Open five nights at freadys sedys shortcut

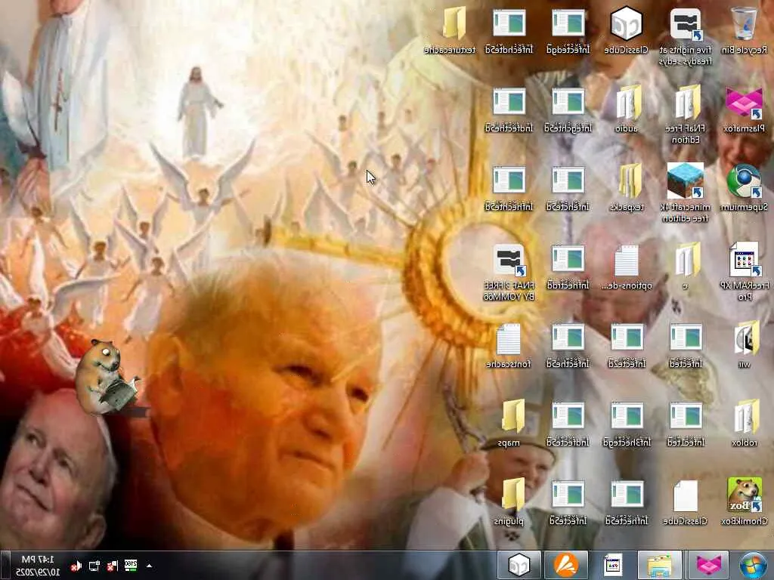685,36
